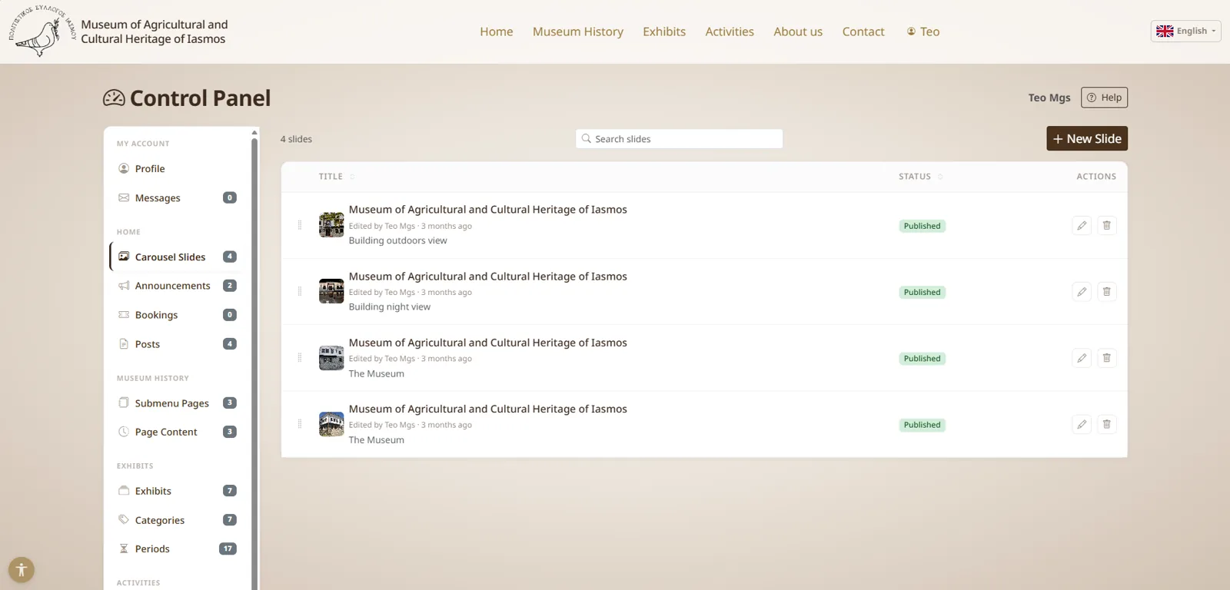The width and height of the screenshot is (1230, 590).
Task: Click the museum dove logo
Action: tap(43, 31)
